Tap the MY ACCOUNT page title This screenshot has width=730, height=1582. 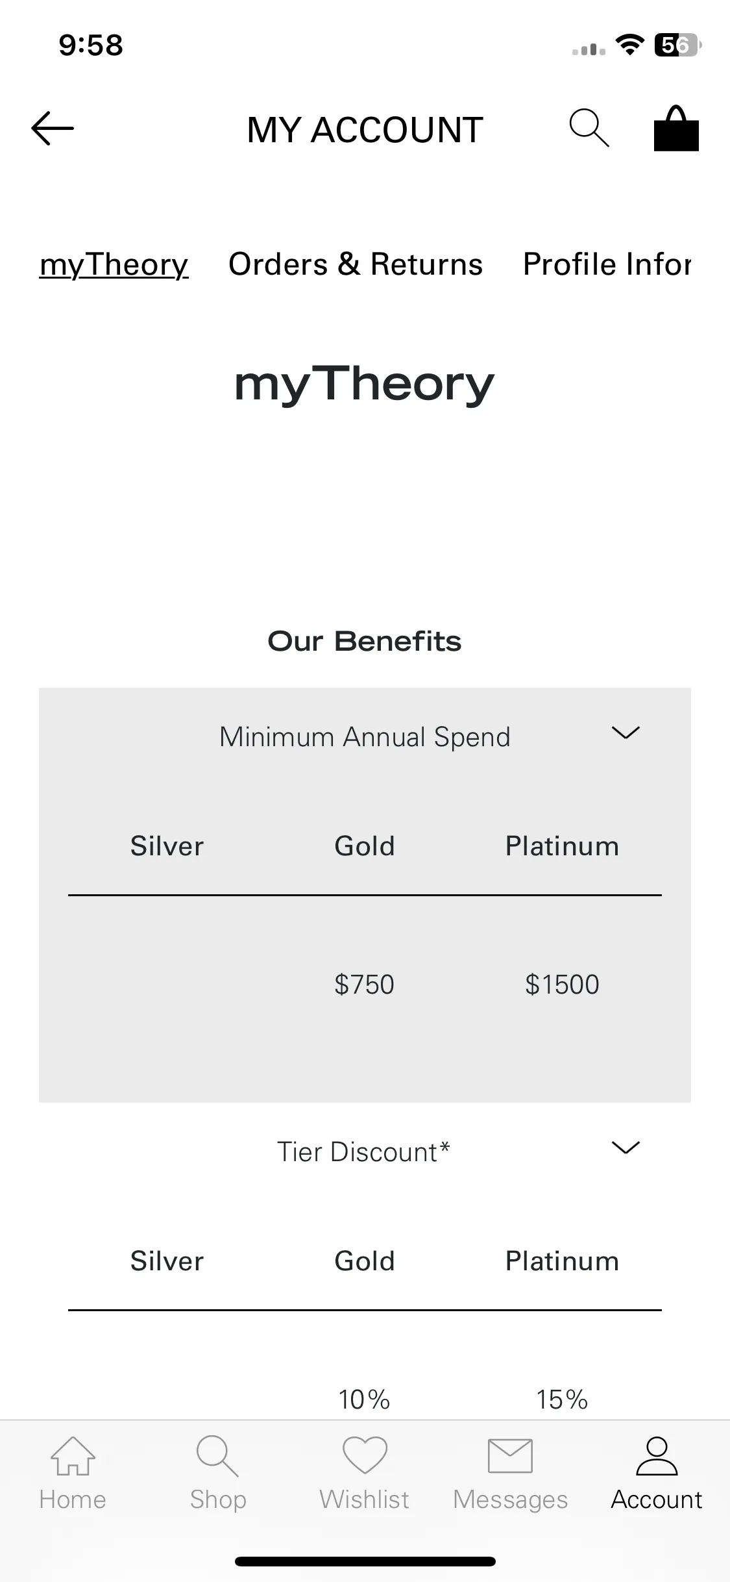click(x=365, y=130)
